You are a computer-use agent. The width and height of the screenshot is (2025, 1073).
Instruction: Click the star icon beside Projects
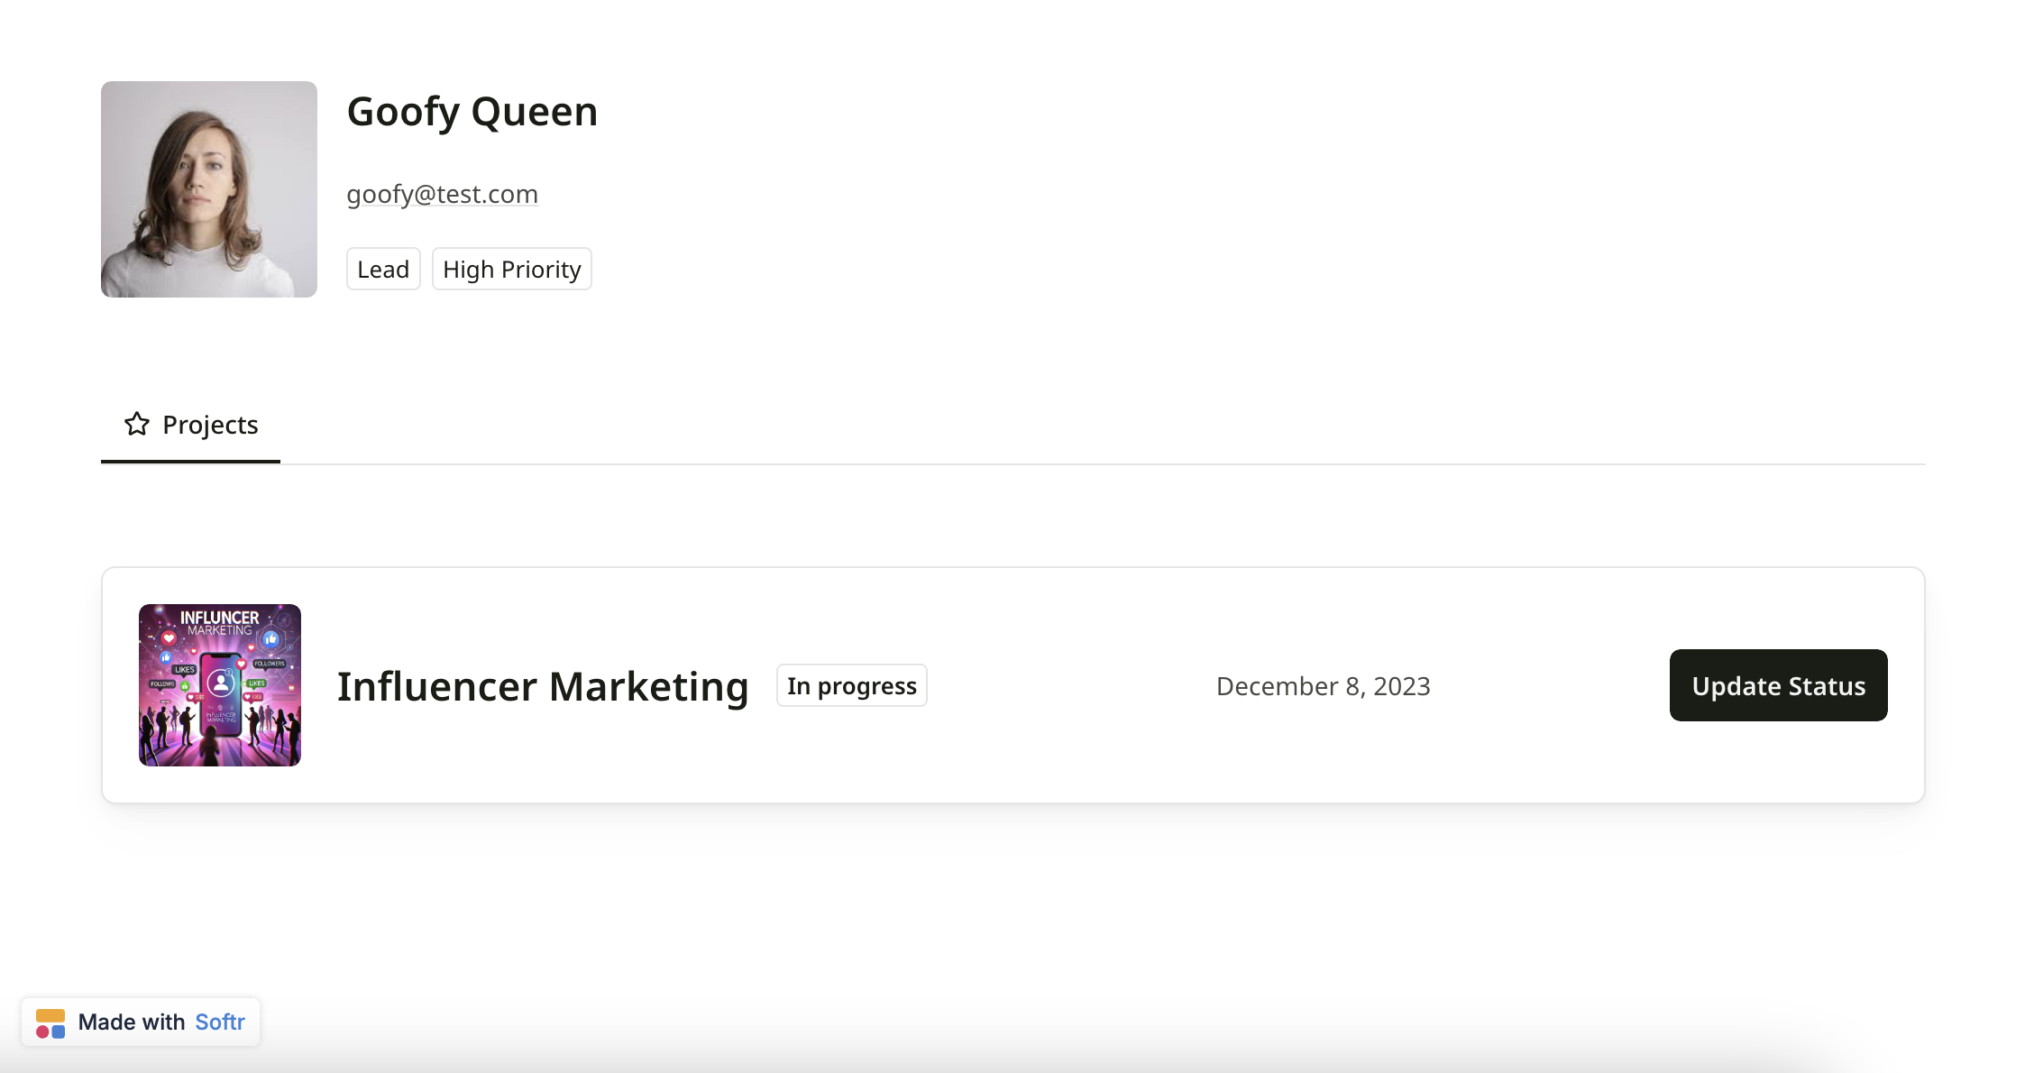point(136,424)
